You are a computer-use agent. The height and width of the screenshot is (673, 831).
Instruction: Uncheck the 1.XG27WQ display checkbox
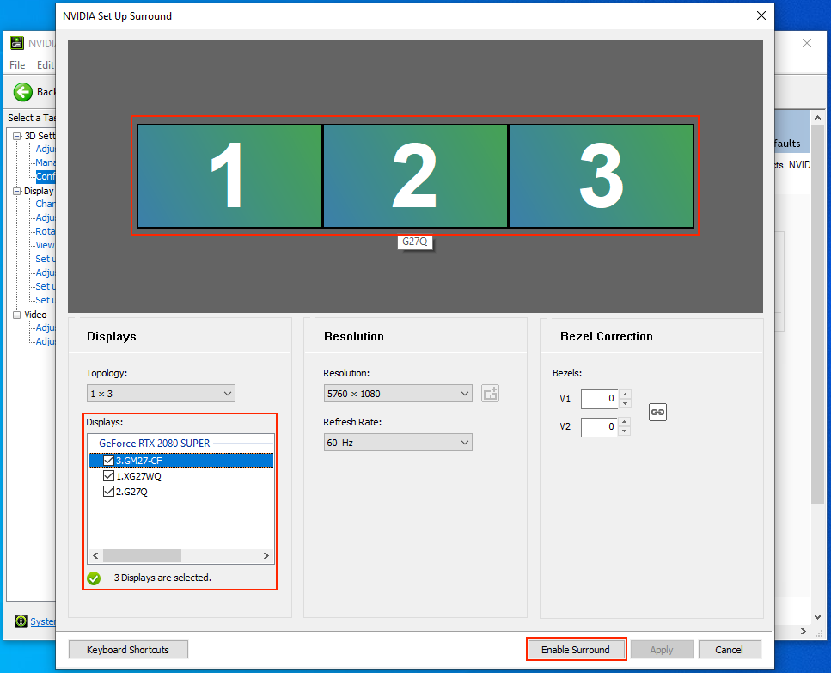tap(108, 476)
